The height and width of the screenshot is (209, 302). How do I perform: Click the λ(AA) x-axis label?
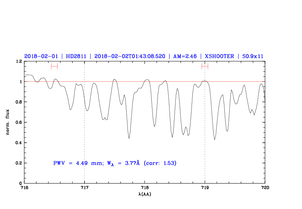[145, 194]
